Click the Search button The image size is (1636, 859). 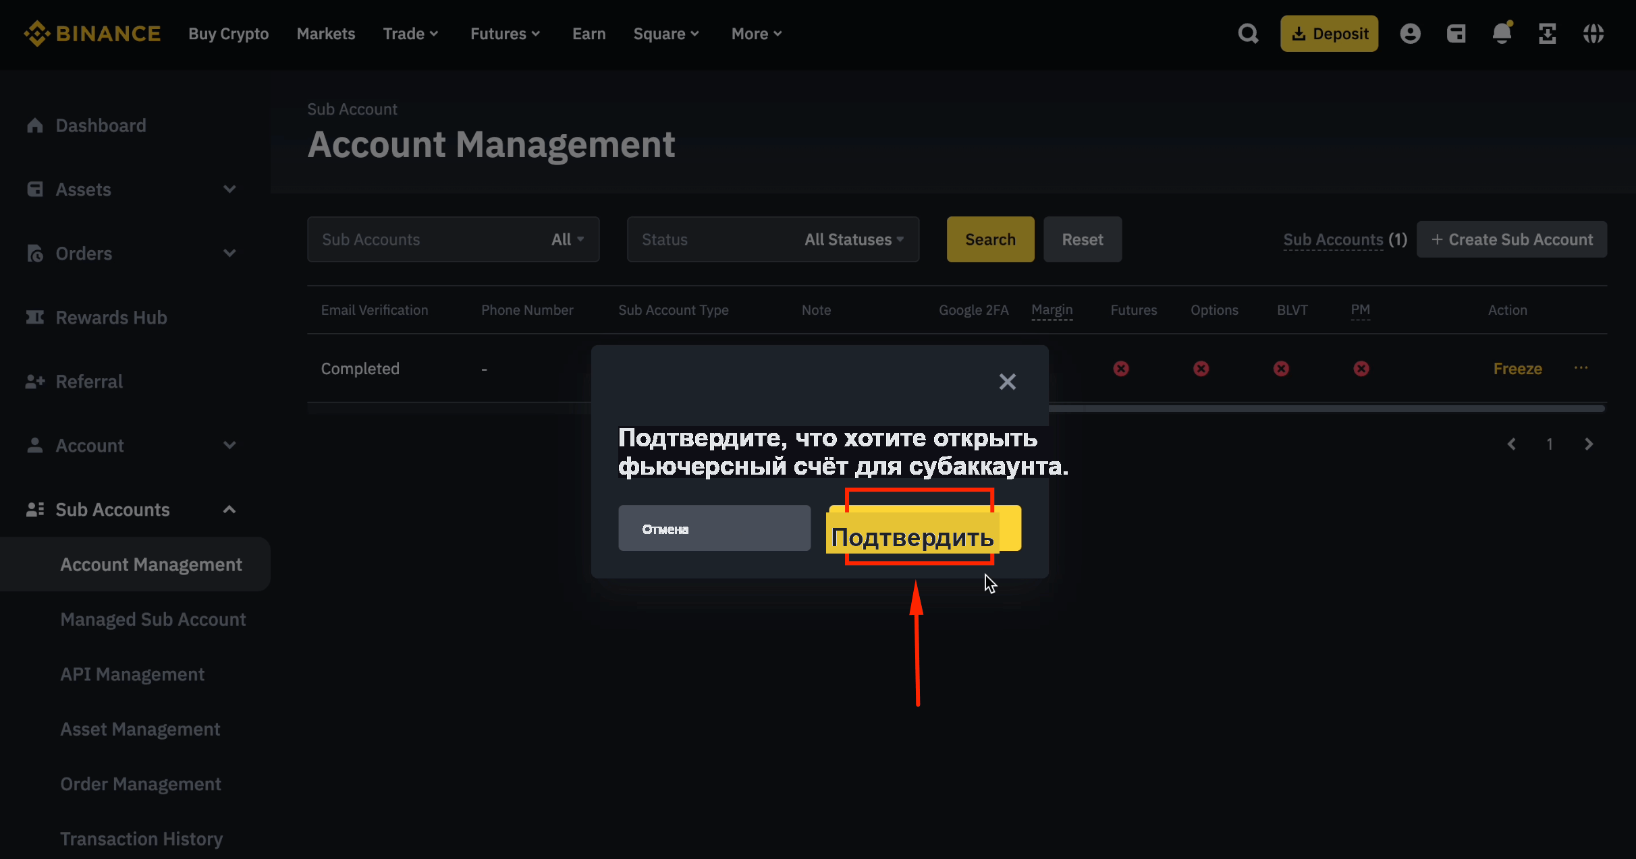(990, 239)
